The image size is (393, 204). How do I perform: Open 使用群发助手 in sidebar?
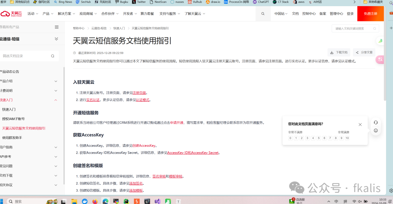click(x=12, y=138)
